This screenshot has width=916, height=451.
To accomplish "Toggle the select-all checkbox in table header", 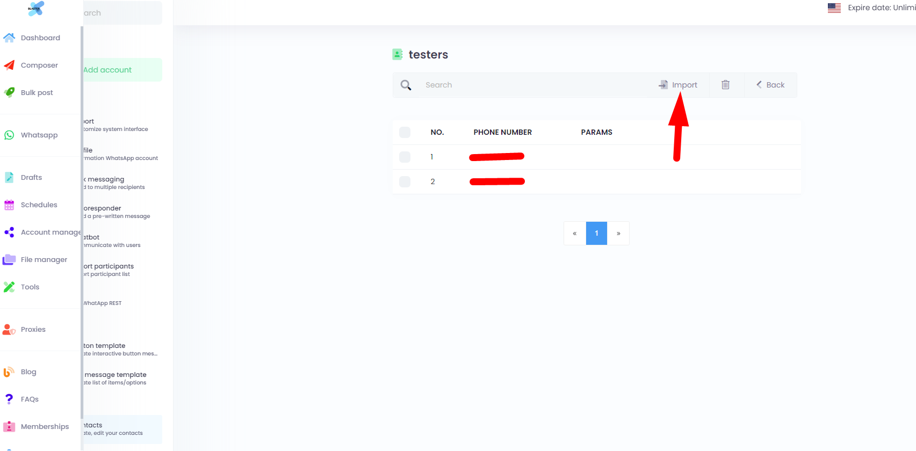I will tap(405, 132).
